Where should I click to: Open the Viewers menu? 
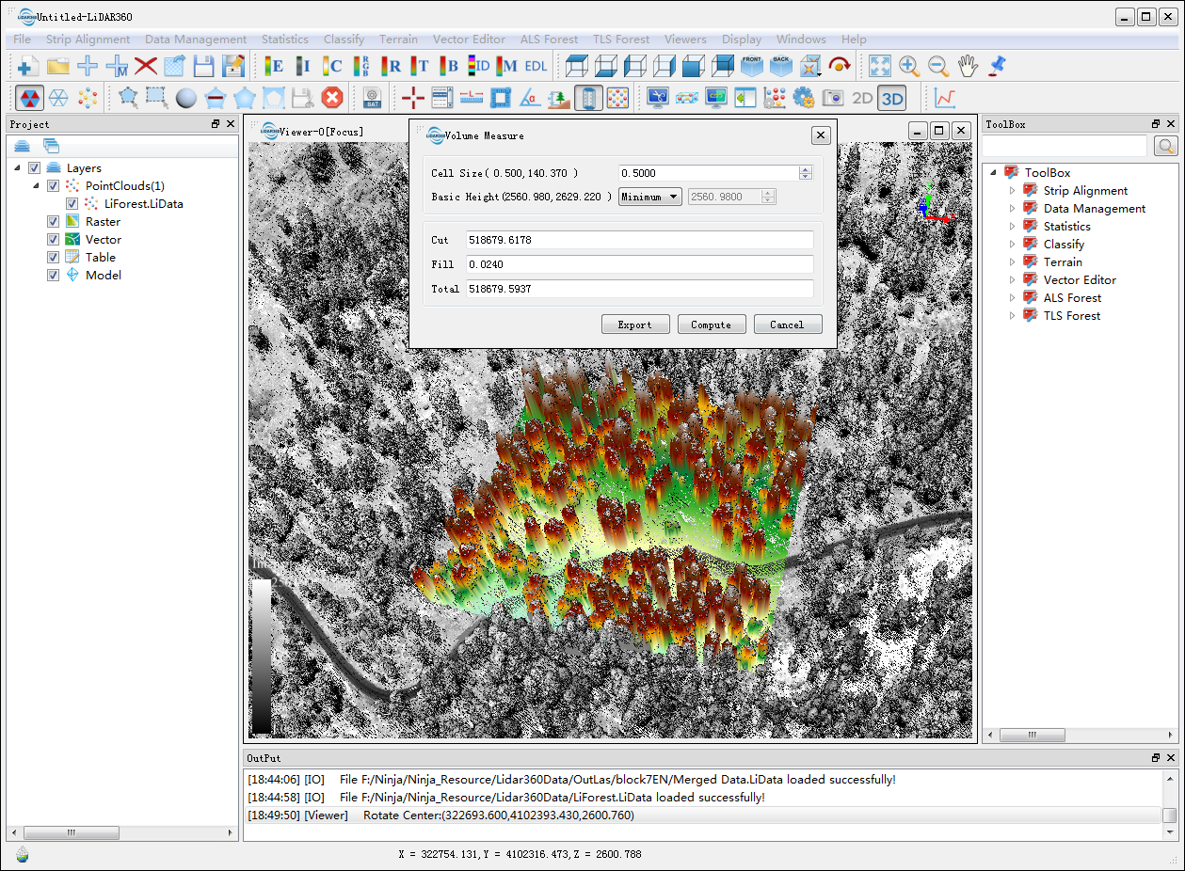(x=685, y=40)
